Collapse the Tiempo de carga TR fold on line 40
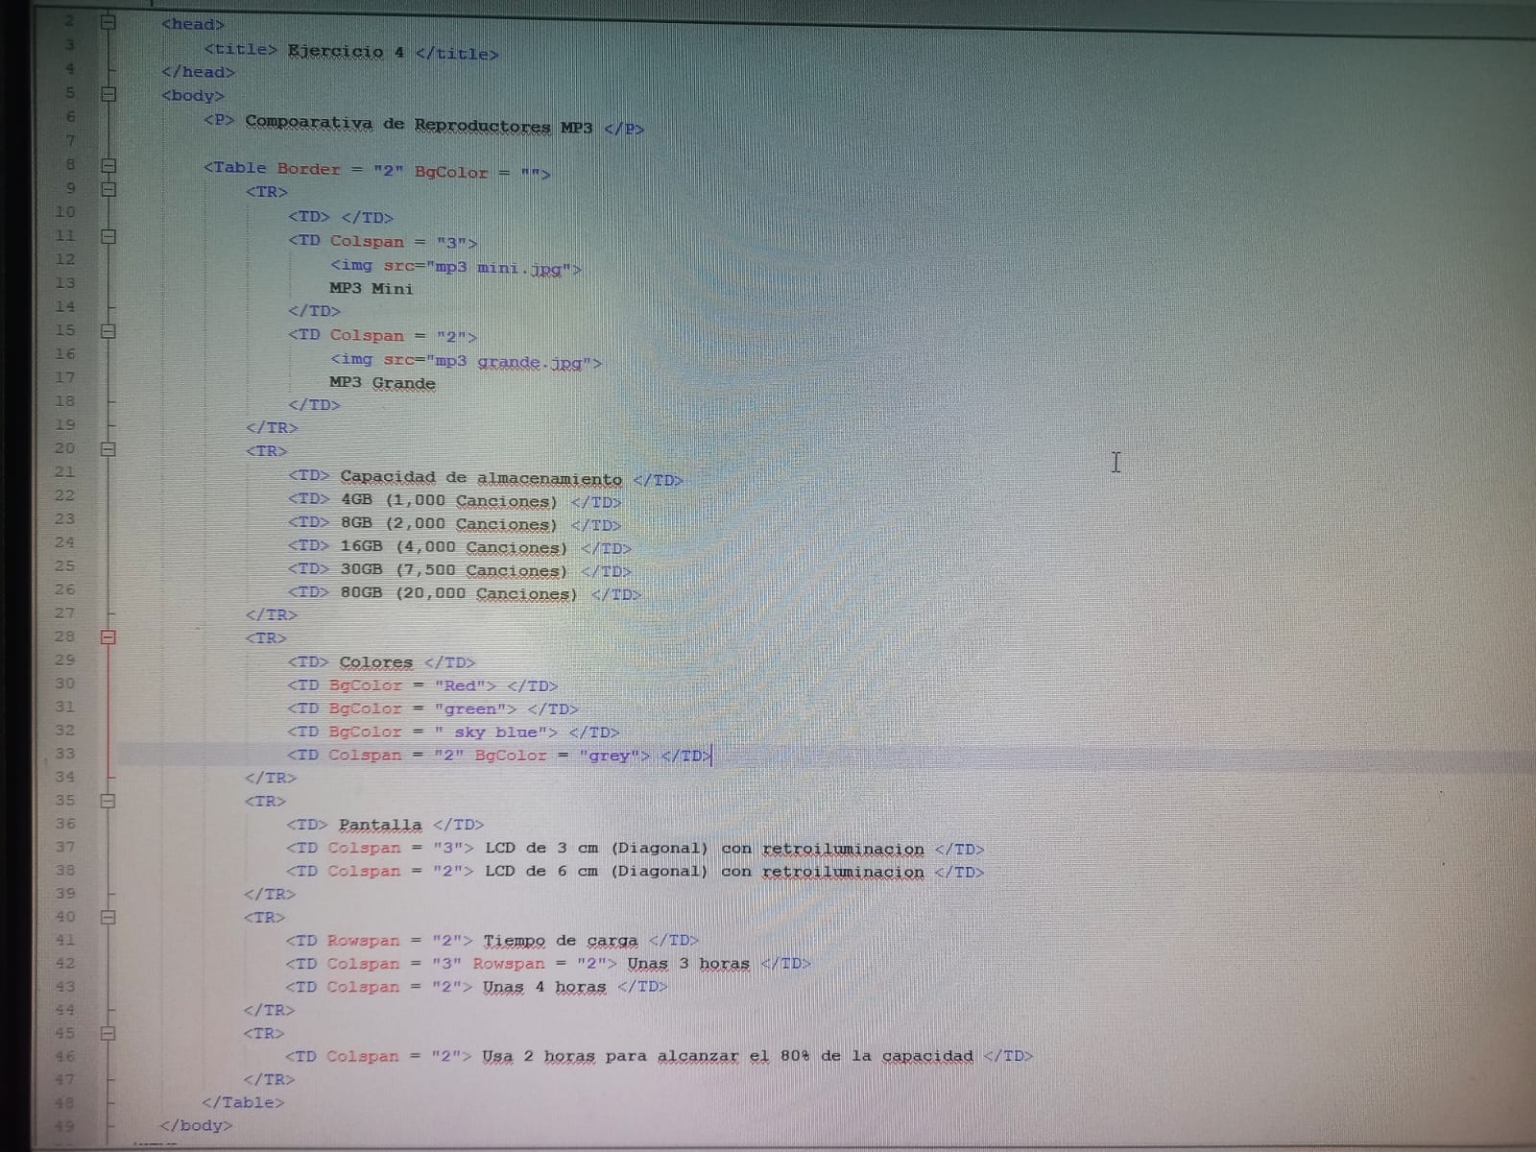The height and width of the screenshot is (1152, 1536). [x=108, y=917]
